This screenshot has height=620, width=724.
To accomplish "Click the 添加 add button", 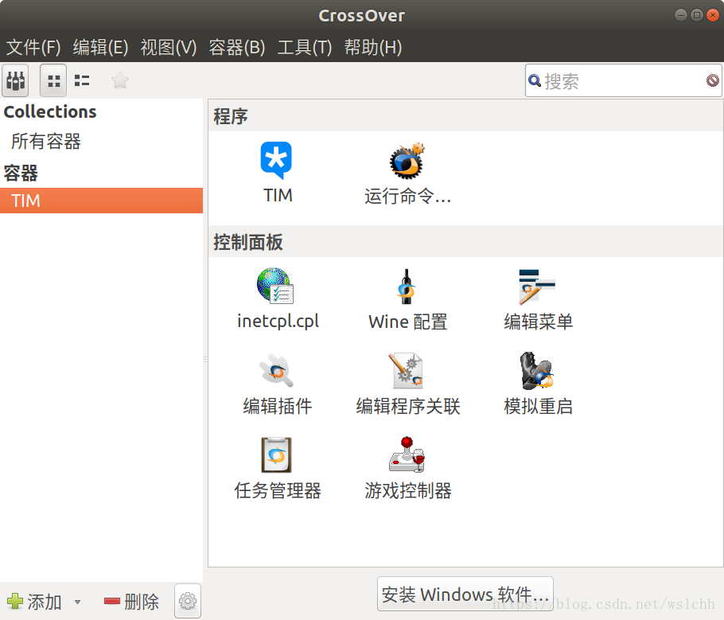I will [35, 602].
